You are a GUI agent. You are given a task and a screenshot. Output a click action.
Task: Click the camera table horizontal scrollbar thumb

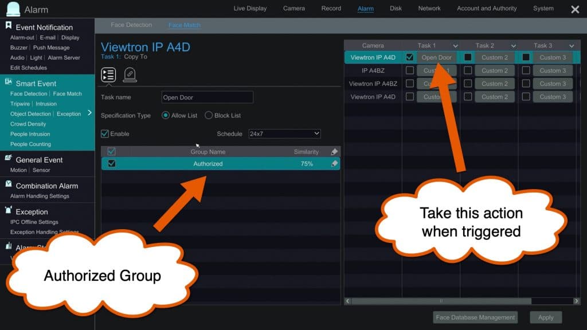click(x=441, y=301)
